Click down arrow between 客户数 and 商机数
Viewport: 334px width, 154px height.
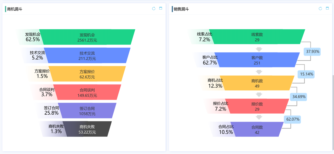(x=259, y=72)
